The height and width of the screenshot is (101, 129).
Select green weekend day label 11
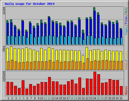tap(45, 98)
